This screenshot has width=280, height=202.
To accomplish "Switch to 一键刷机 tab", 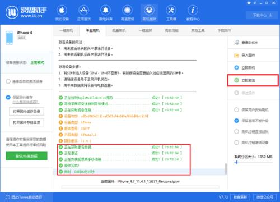I will click(66, 30).
